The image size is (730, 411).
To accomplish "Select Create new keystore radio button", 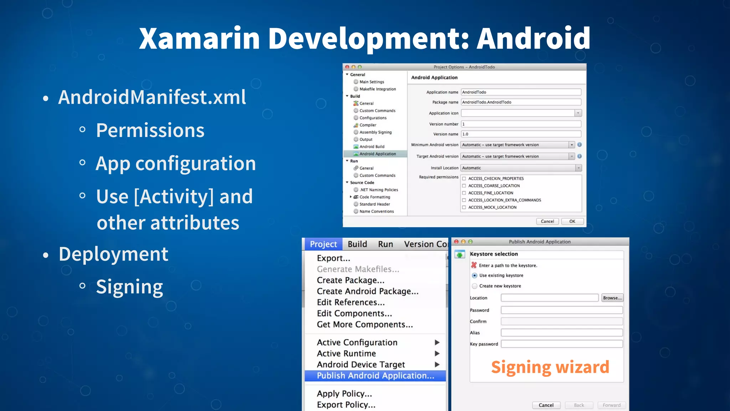I will click(x=474, y=286).
